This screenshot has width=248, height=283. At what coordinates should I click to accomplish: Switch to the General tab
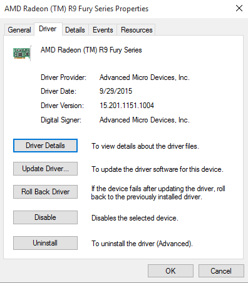click(19, 30)
